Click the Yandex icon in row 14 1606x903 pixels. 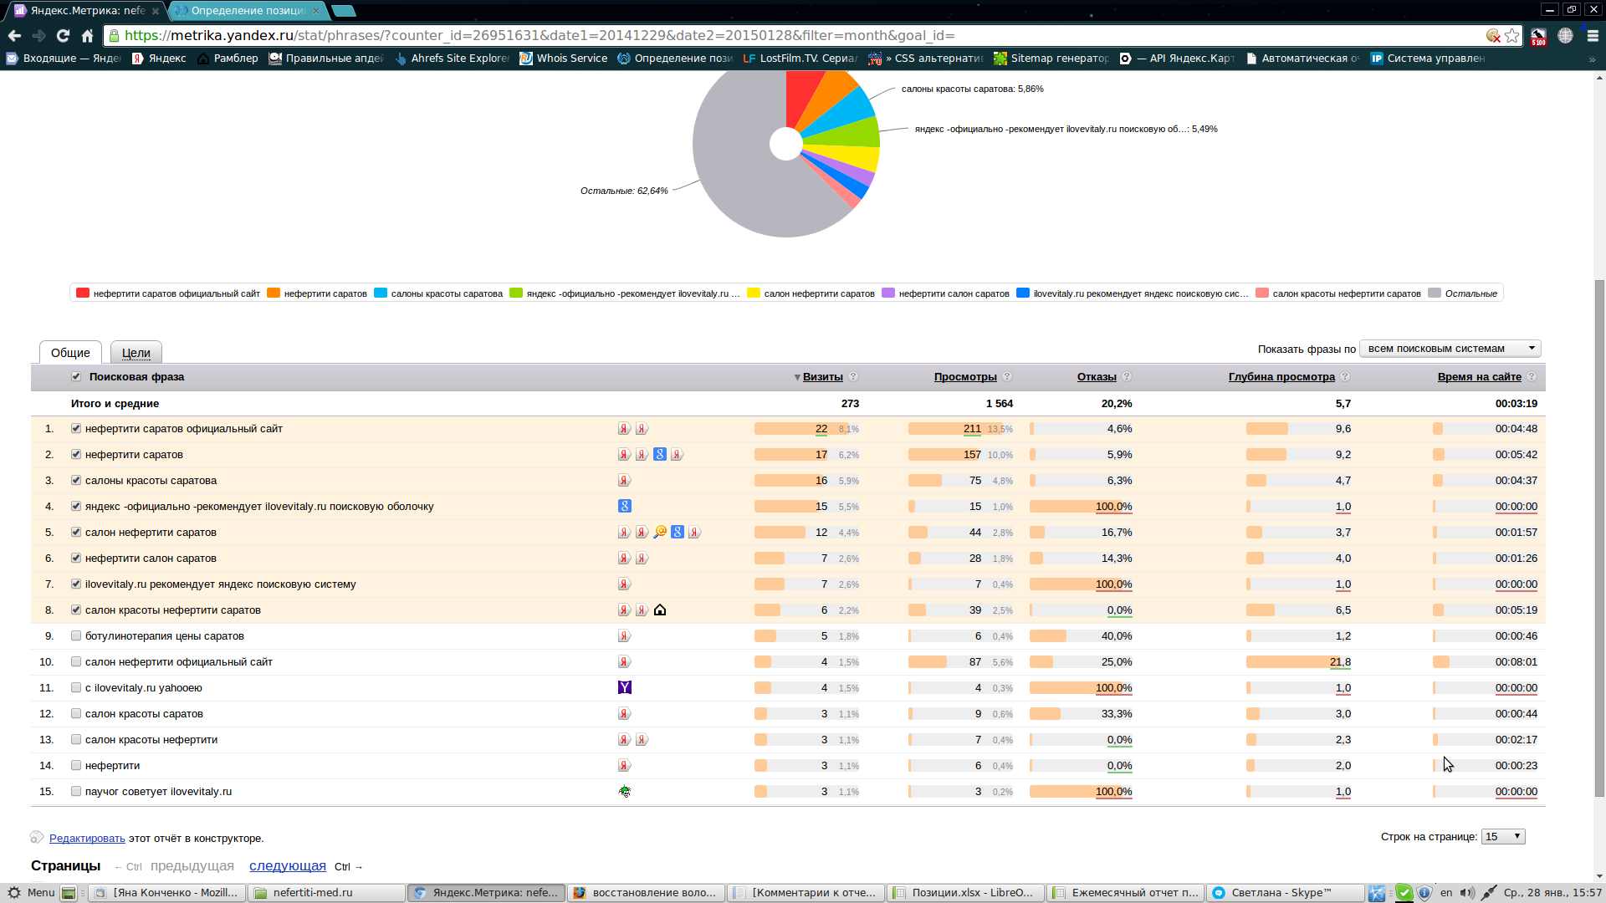pyautogui.click(x=625, y=765)
